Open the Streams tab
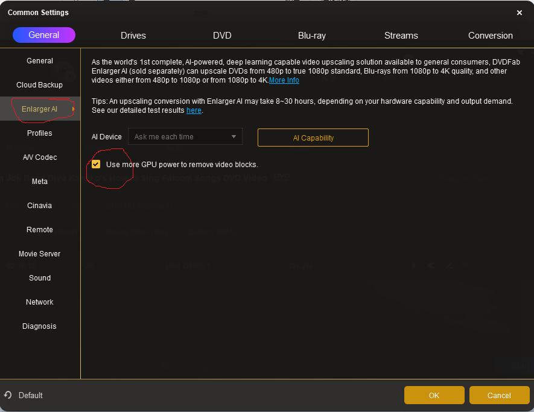The width and height of the screenshot is (534, 412). point(401,36)
